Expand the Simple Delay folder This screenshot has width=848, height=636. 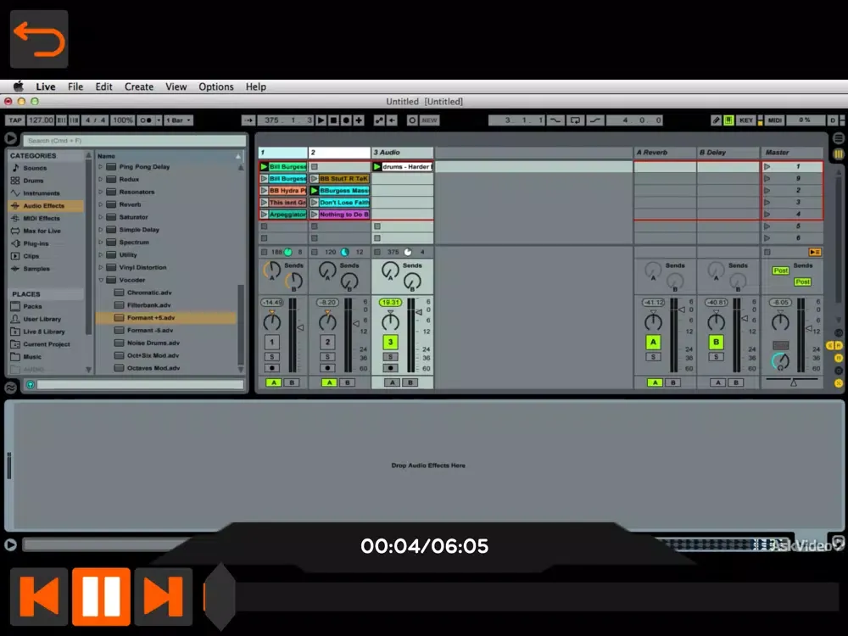101,229
